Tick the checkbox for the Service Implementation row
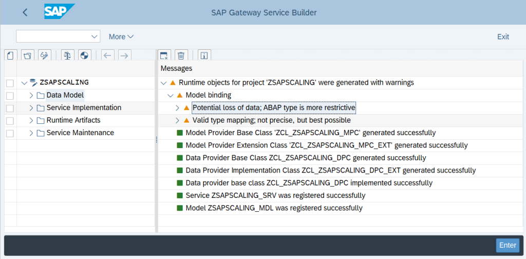Screen dimensions: 526x259 [x=10, y=108]
